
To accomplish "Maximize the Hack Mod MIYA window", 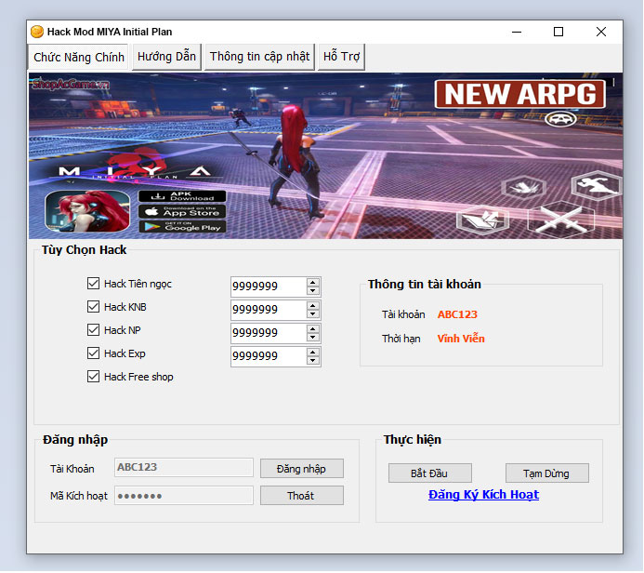I will pos(559,32).
